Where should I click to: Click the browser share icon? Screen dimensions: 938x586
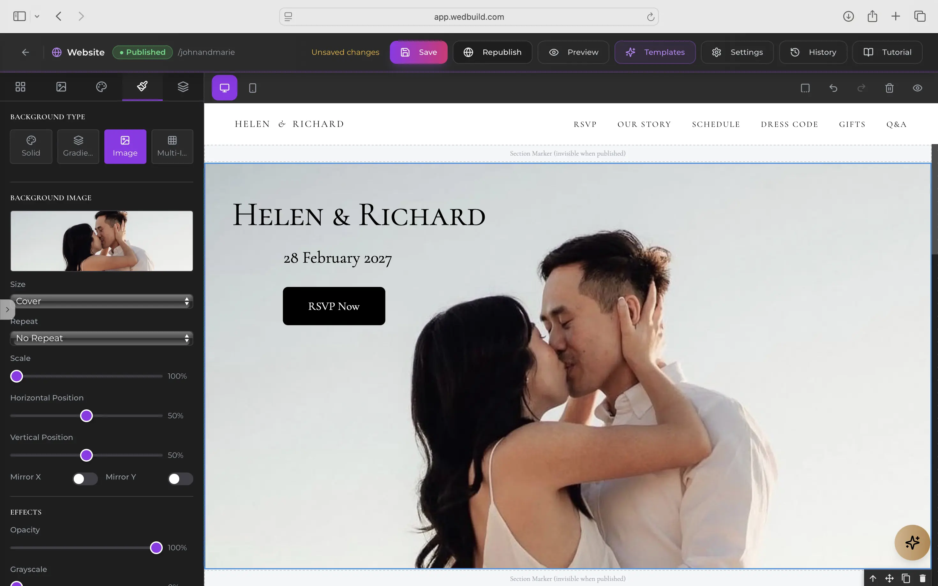[872, 16]
